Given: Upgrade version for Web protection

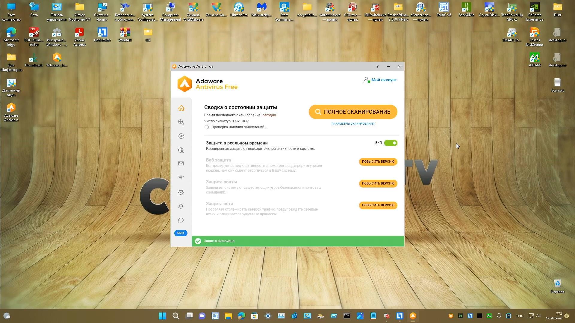Looking at the screenshot, I should 378,162.
